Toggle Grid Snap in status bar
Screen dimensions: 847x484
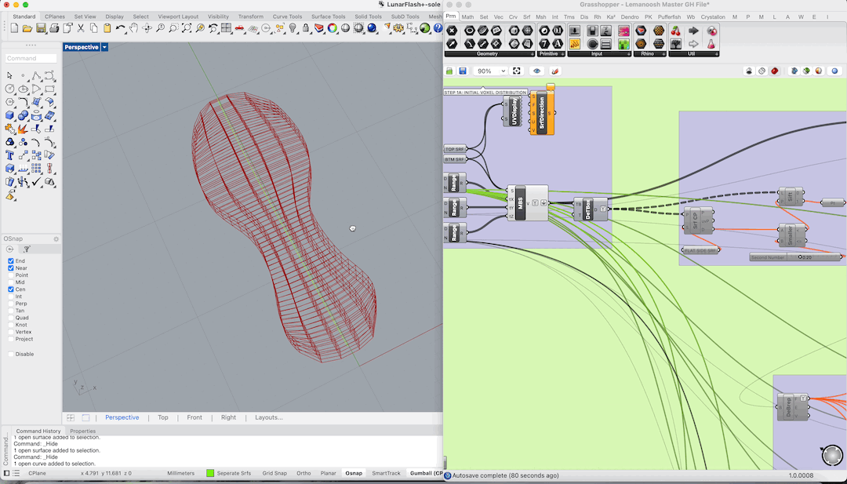[x=274, y=473]
